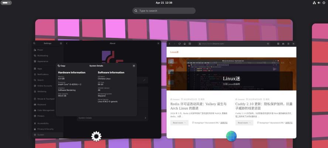Click the tab overview grid icon in browser
The image size is (328, 148).
coord(278,44)
